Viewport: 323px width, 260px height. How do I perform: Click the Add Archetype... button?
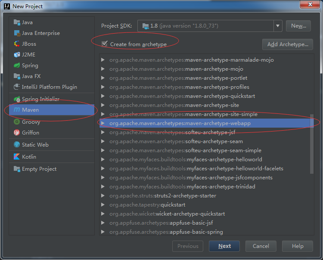288,44
